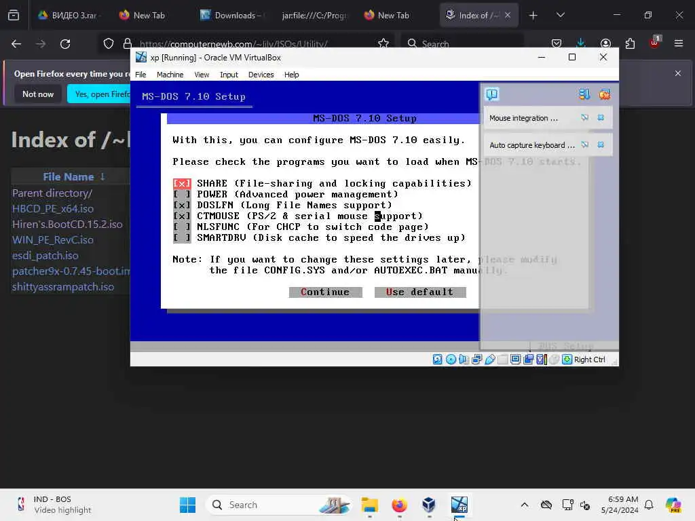Viewport: 695px width, 521px height.
Task: Delete all notifications with the orange icon
Action: [605, 94]
